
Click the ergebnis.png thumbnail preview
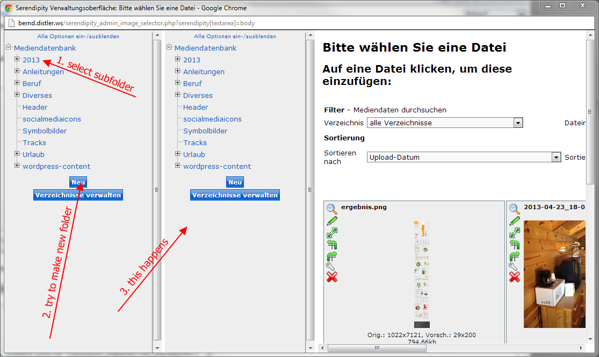422,274
